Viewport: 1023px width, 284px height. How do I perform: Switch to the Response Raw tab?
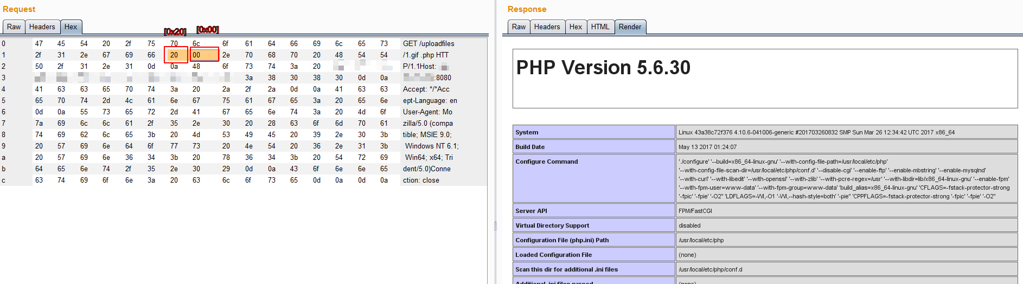(519, 27)
